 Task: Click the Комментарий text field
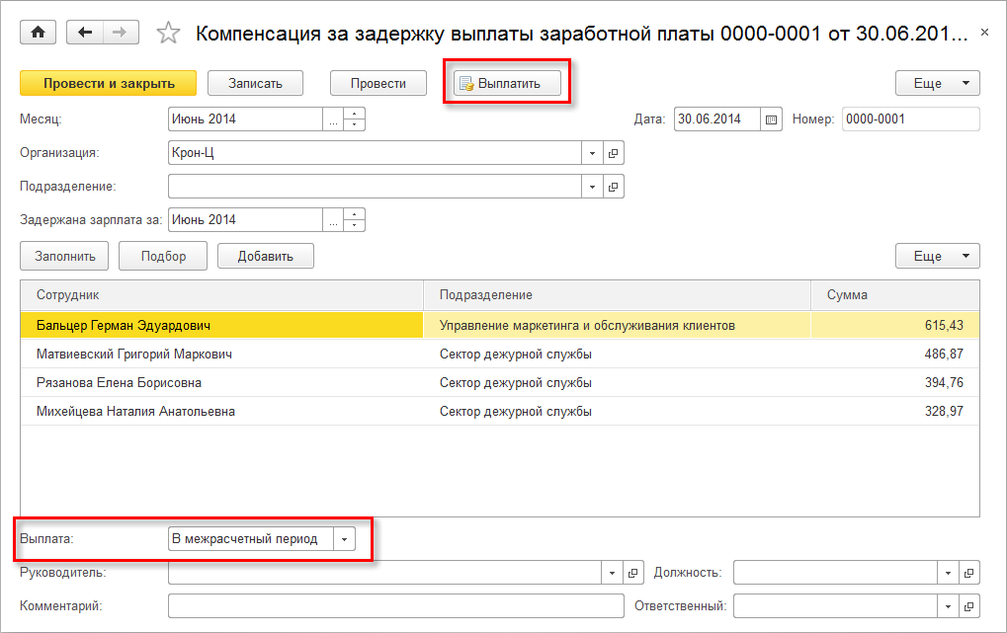[395, 605]
